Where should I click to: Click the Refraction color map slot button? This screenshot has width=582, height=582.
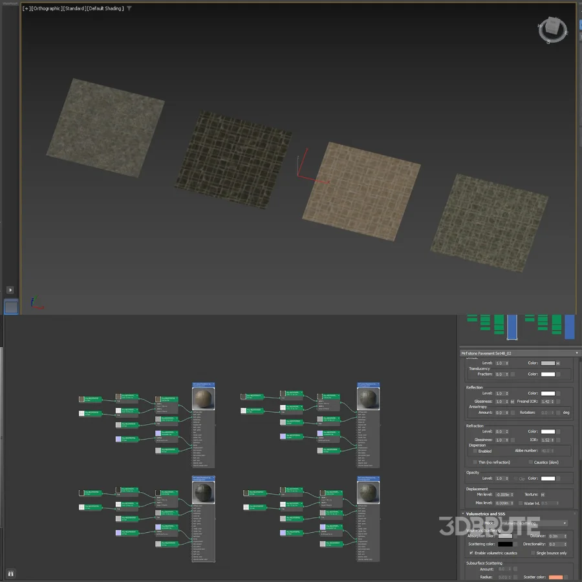tap(558, 432)
